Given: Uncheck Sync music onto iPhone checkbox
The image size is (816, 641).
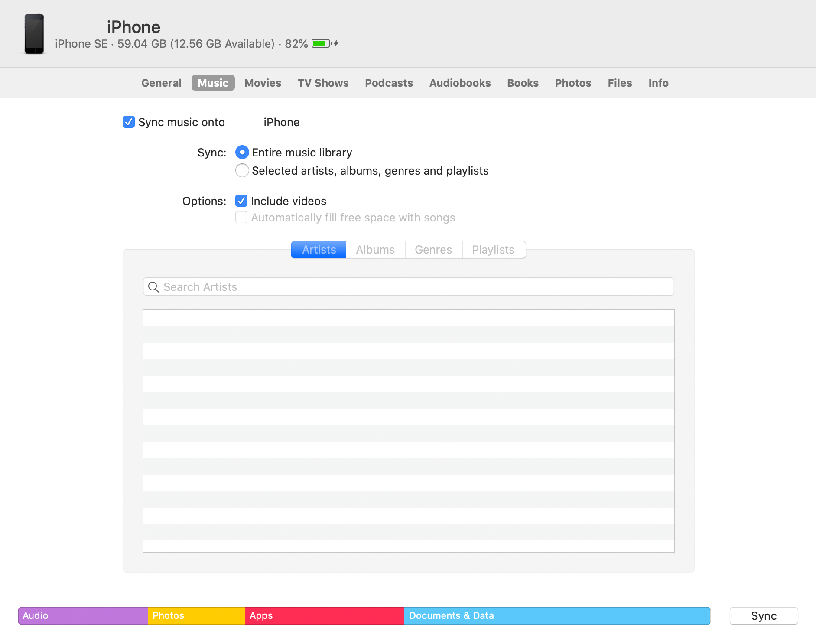Looking at the screenshot, I should tap(129, 122).
